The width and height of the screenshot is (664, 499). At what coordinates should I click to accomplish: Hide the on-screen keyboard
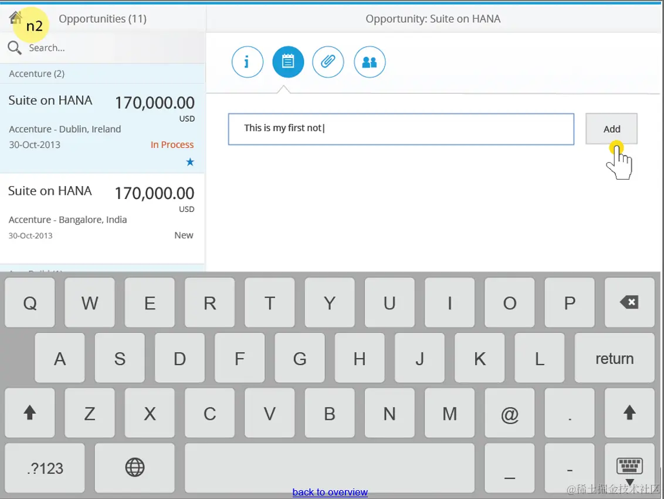tap(629, 468)
